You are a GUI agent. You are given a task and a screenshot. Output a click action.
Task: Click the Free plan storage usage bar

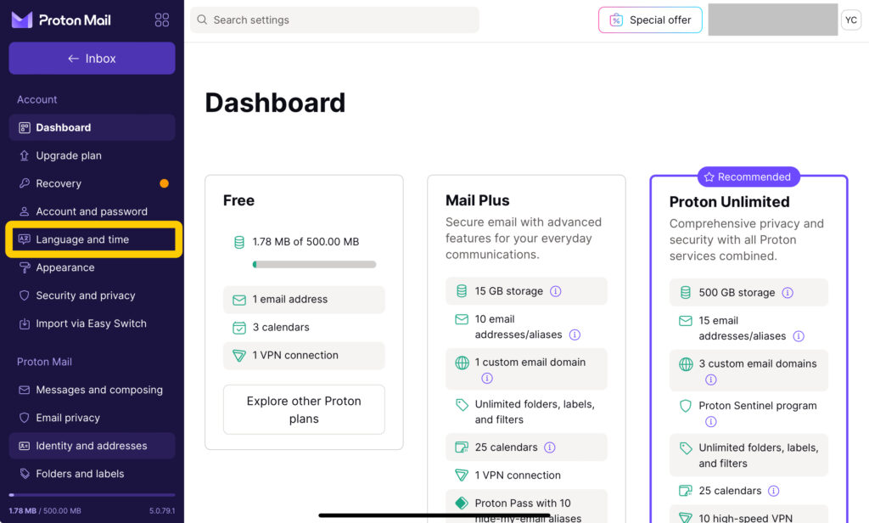click(314, 265)
